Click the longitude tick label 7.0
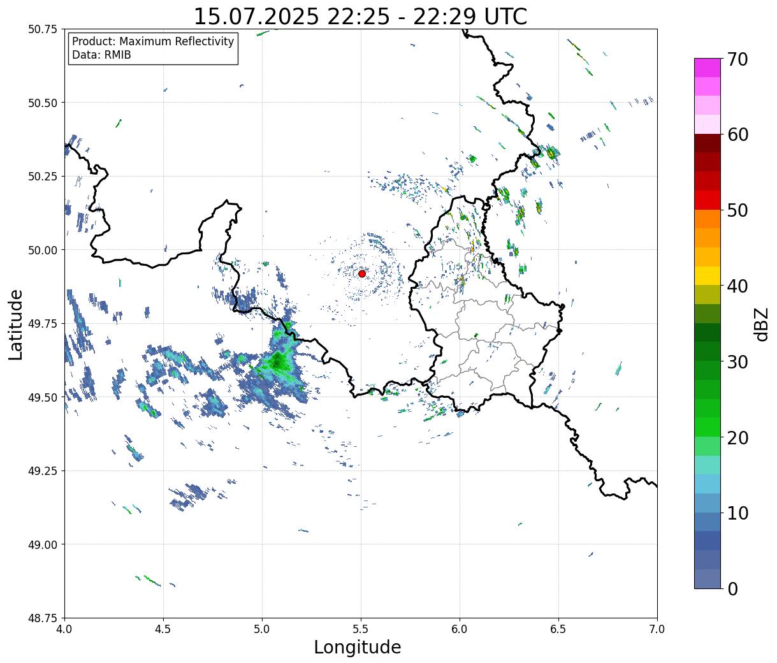The height and width of the screenshot is (663, 777). [657, 629]
